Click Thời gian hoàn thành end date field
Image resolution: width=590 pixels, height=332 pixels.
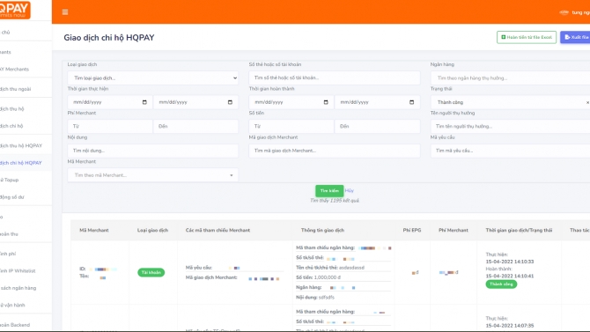click(x=377, y=102)
